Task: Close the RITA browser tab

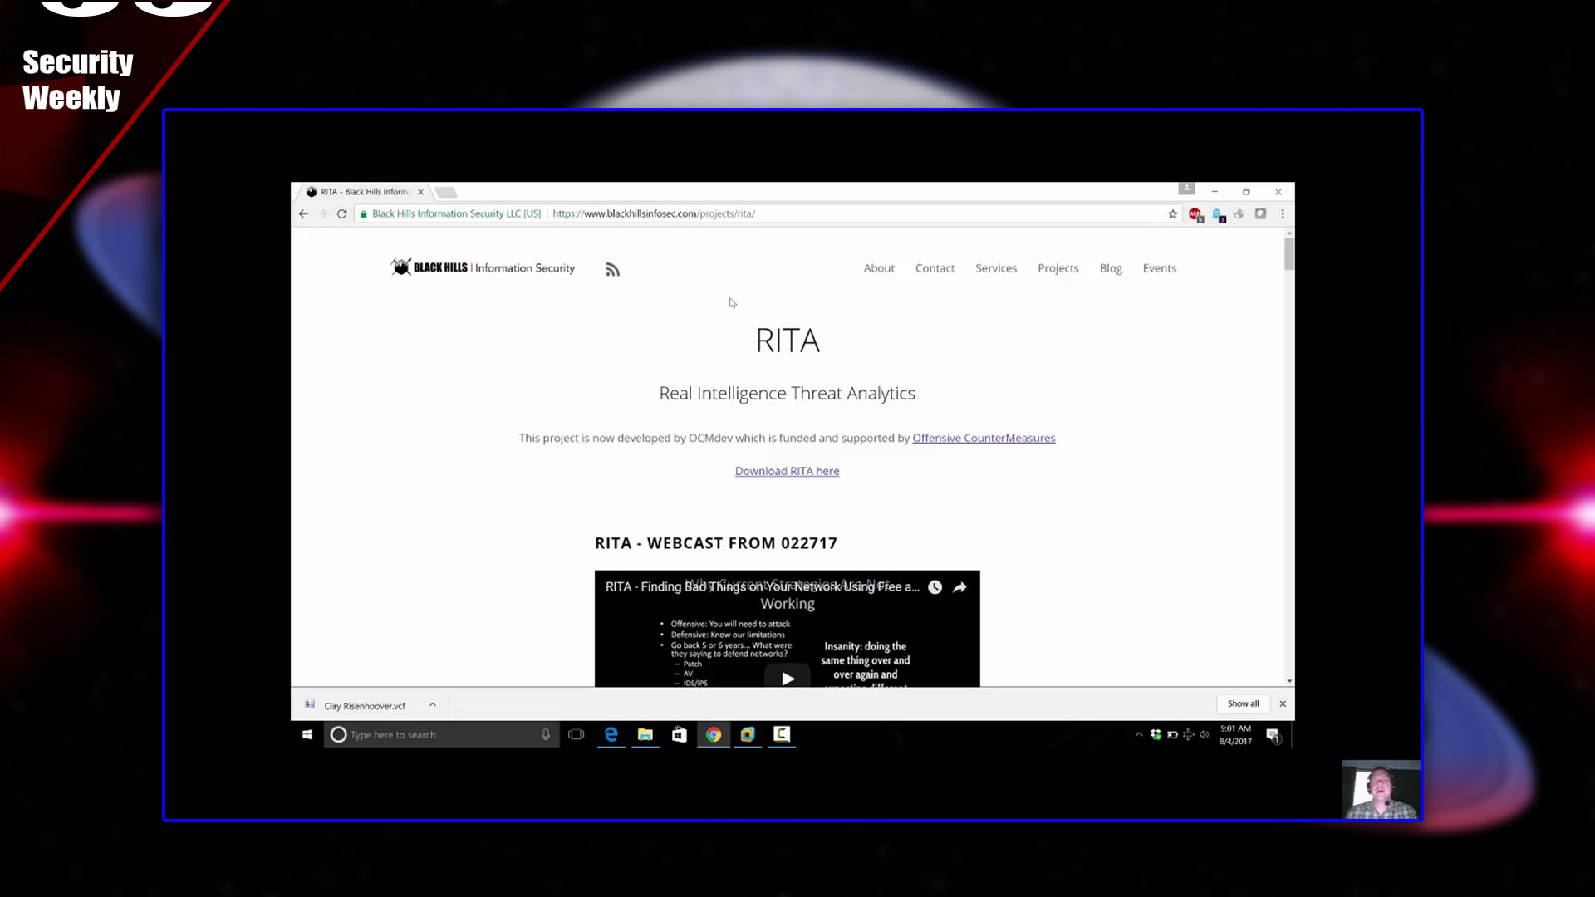Action: click(420, 192)
